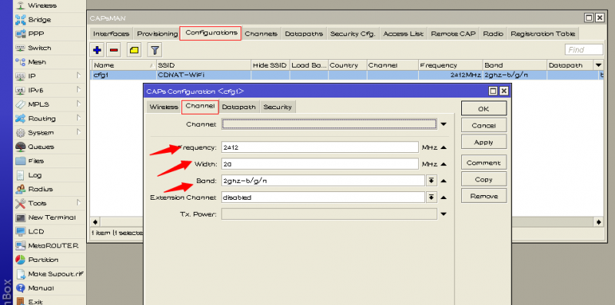This screenshot has height=305, width=615.
Task: Click the IPv6 sidebar icon
Action: click(x=21, y=90)
